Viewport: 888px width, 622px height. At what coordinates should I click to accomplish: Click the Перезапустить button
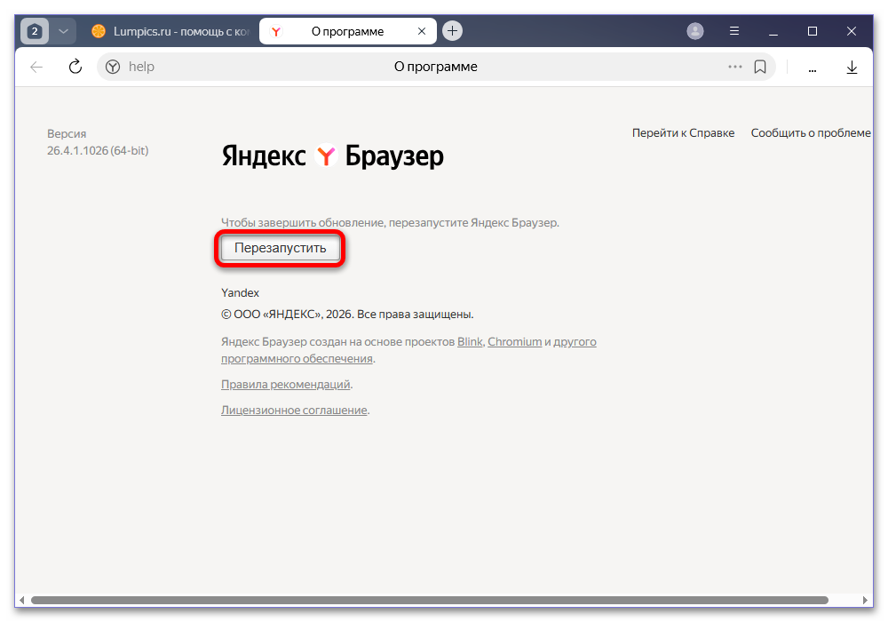(x=281, y=248)
